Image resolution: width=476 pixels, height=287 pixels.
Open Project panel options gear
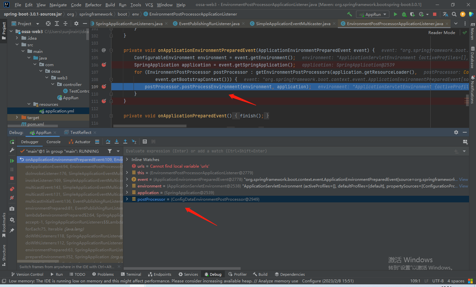[x=76, y=23]
